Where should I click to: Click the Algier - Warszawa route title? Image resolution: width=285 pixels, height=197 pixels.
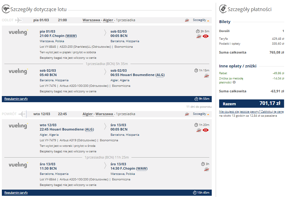pos(98,114)
